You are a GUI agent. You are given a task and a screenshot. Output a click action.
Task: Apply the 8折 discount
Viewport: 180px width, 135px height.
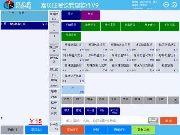click(x=102, y=111)
